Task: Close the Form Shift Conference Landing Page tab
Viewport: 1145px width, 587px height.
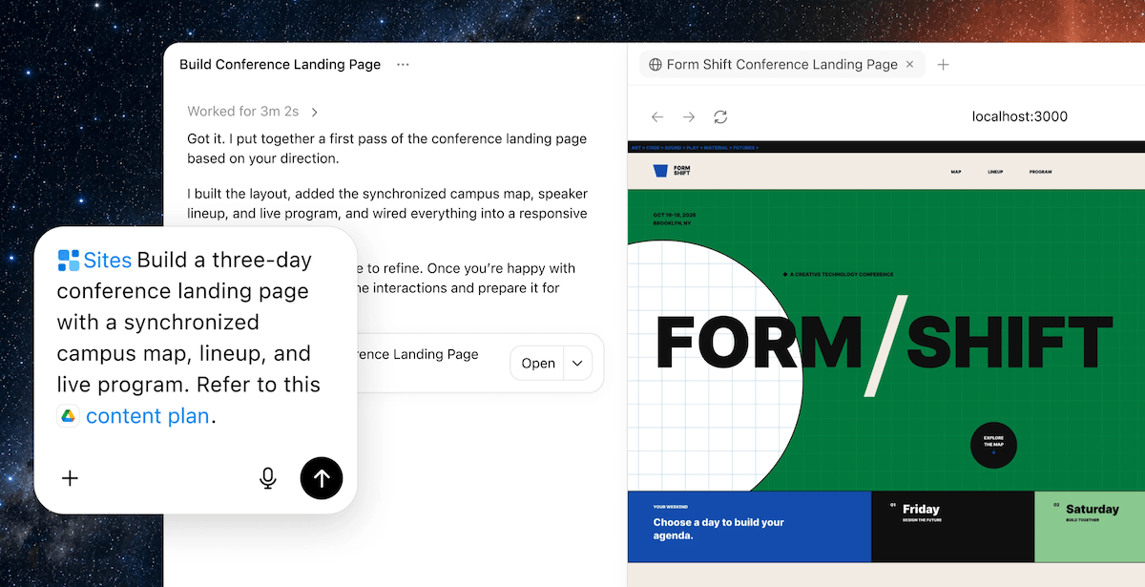Action: click(x=909, y=65)
